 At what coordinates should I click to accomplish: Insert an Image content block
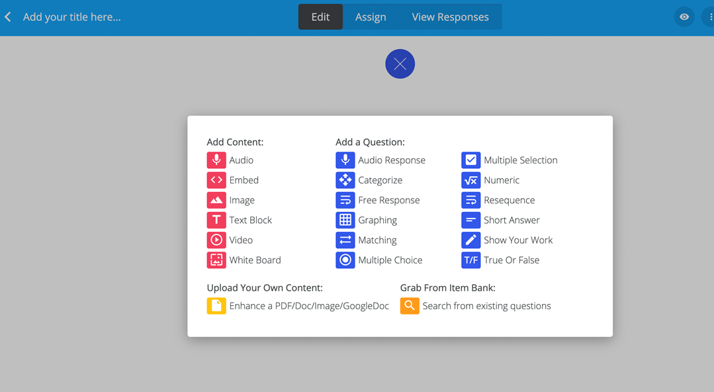tap(231, 200)
